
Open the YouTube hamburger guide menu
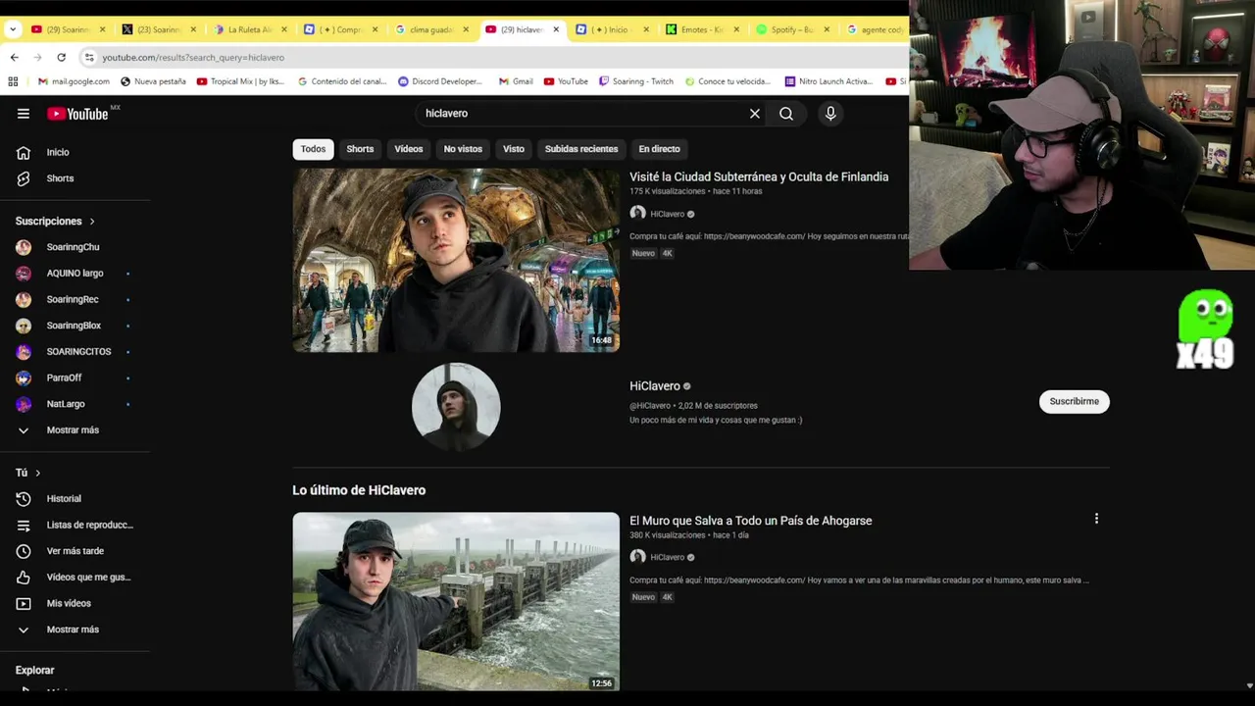[24, 114]
